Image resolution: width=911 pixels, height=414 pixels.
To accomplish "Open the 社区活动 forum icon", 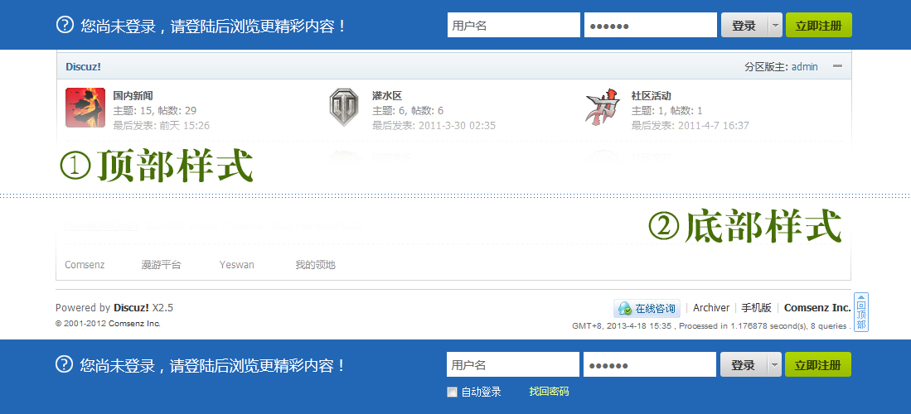I will 603,106.
